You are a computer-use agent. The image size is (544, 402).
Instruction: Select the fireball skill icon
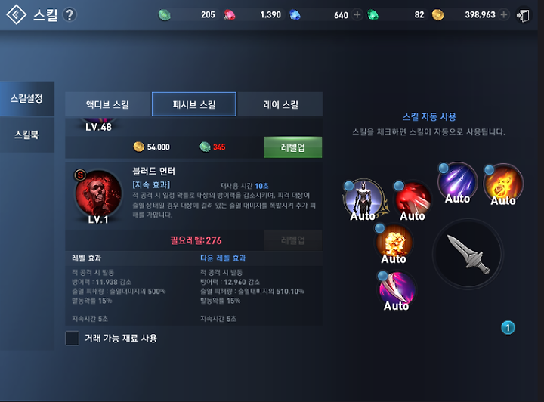pyautogui.click(x=503, y=184)
